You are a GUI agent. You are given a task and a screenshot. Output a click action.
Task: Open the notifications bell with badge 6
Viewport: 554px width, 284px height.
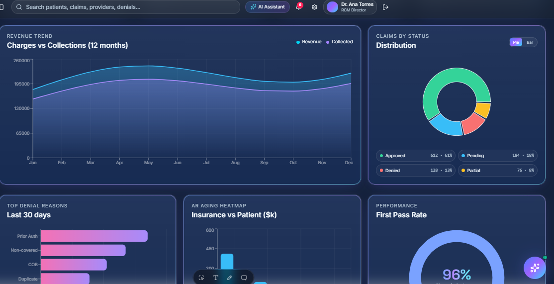(298, 7)
